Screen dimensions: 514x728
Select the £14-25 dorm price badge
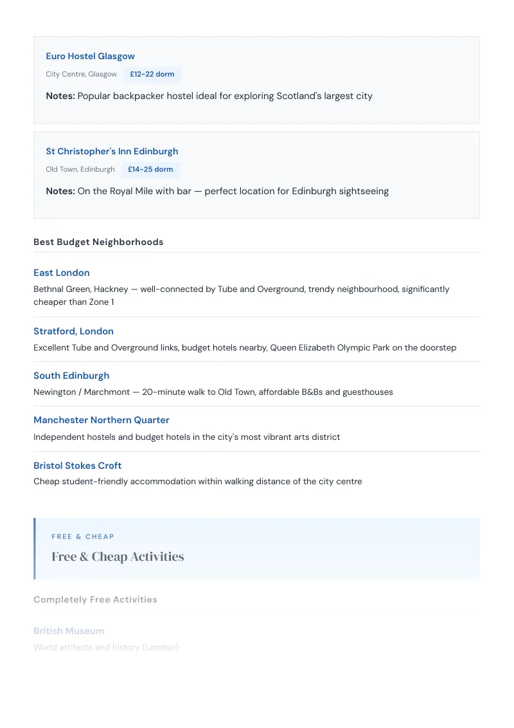click(150, 170)
